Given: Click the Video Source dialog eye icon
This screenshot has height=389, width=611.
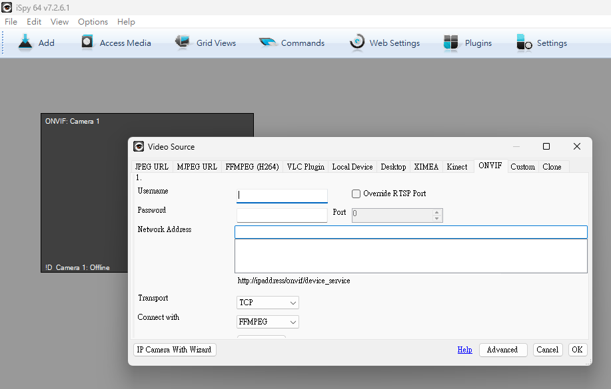Looking at the screenshot, I should pos(139,146).
